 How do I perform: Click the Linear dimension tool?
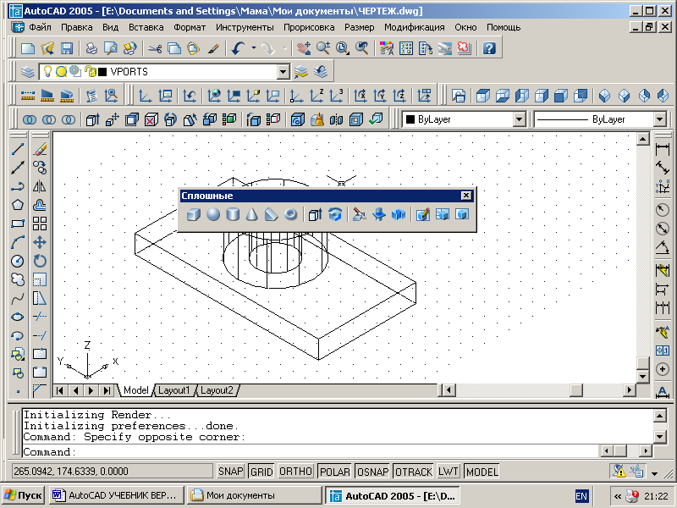click(x=663, y=150)
